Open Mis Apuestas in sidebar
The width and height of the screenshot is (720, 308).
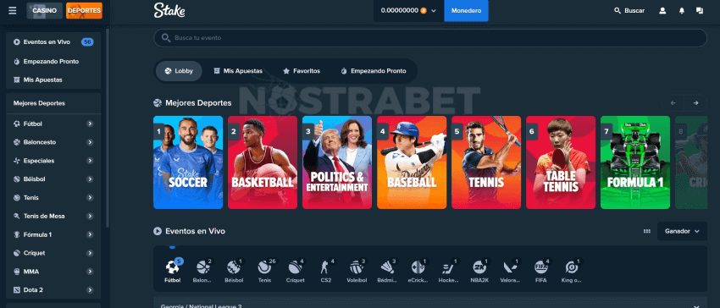(53, 80)
